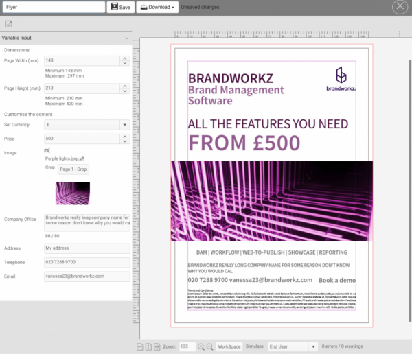The height and width of the screenshot is (354, 412).
Task: Click the 'Brand Management Software' subtitle
Action: click(x=236, y=95)
